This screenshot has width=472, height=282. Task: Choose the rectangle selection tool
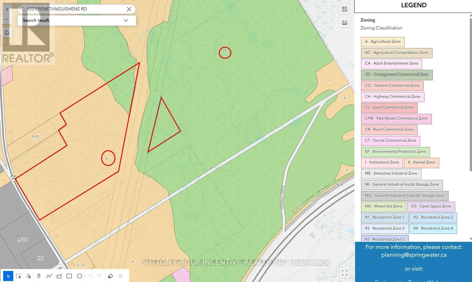click(x=18, y=276)
